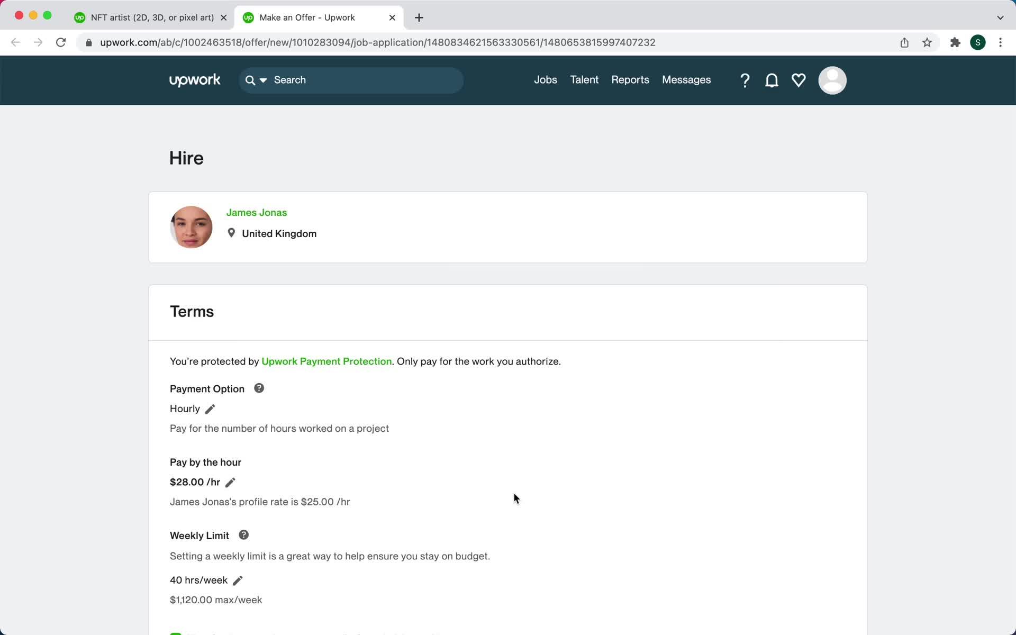This screenshot has width=1016, height=635.
Task: Expand the Talent dropdown menu
Action: pos(584,80)
